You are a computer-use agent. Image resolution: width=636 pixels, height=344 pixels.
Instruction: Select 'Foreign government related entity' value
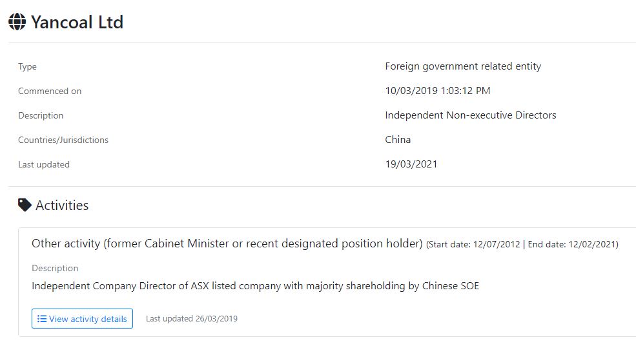463,66
